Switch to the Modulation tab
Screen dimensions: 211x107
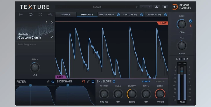point(107,14)
